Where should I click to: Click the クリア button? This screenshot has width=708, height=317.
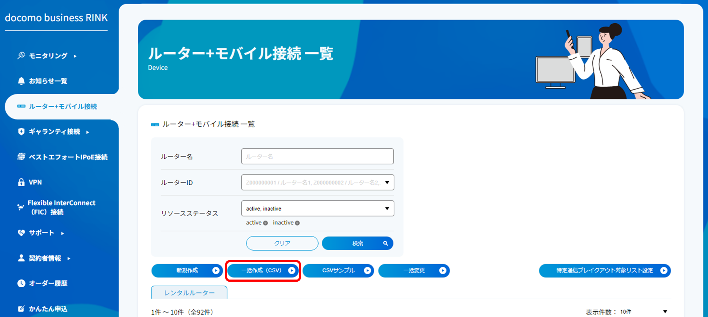[x=282, y=243]
